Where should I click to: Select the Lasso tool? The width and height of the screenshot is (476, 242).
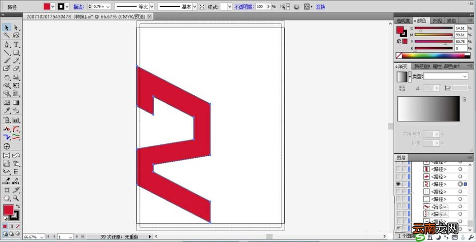[x=16, y=36]
